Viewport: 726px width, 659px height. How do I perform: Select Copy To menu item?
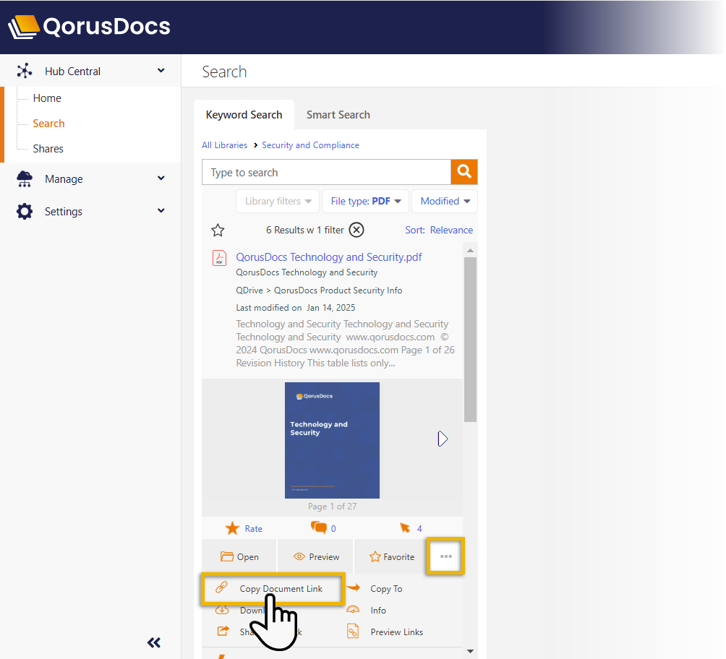pyautogui.click(x=386, y=589)
